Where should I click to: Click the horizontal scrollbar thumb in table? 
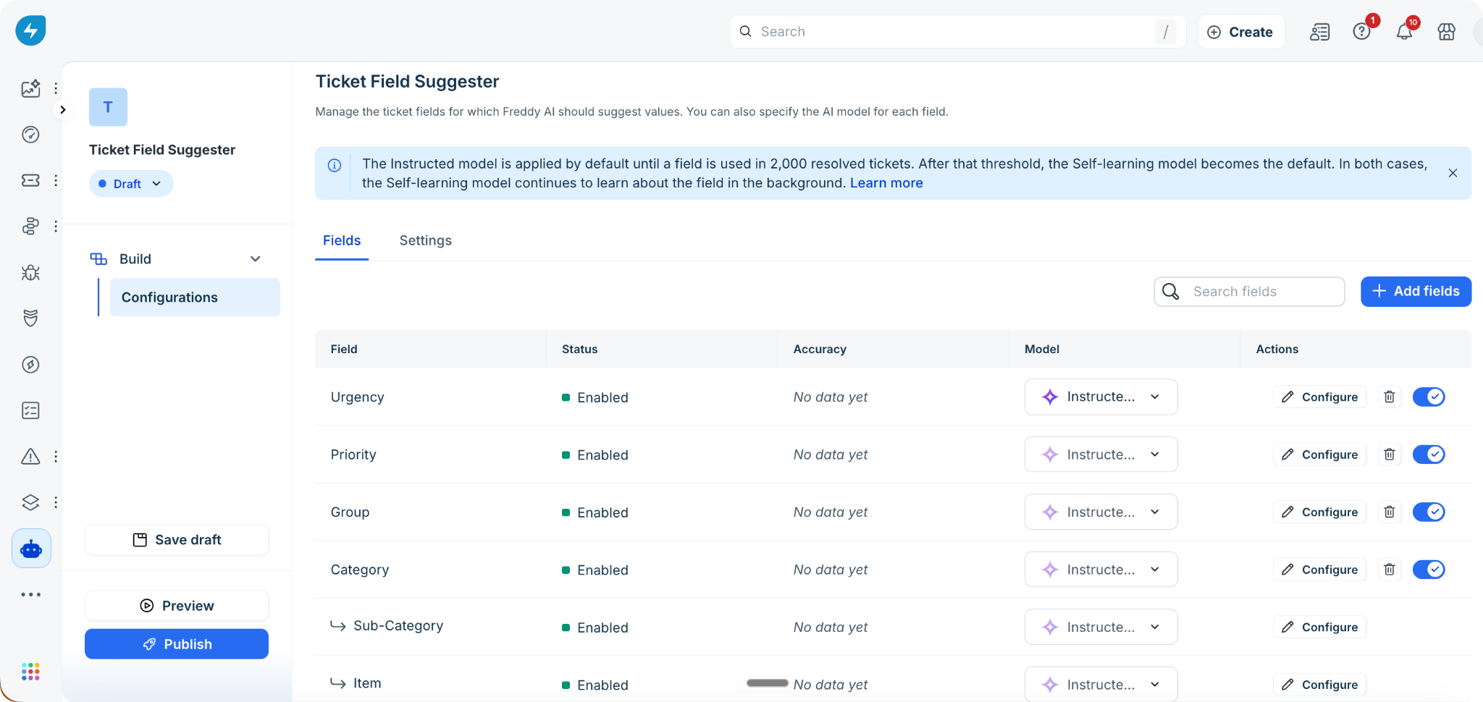[x=768, y=683]
